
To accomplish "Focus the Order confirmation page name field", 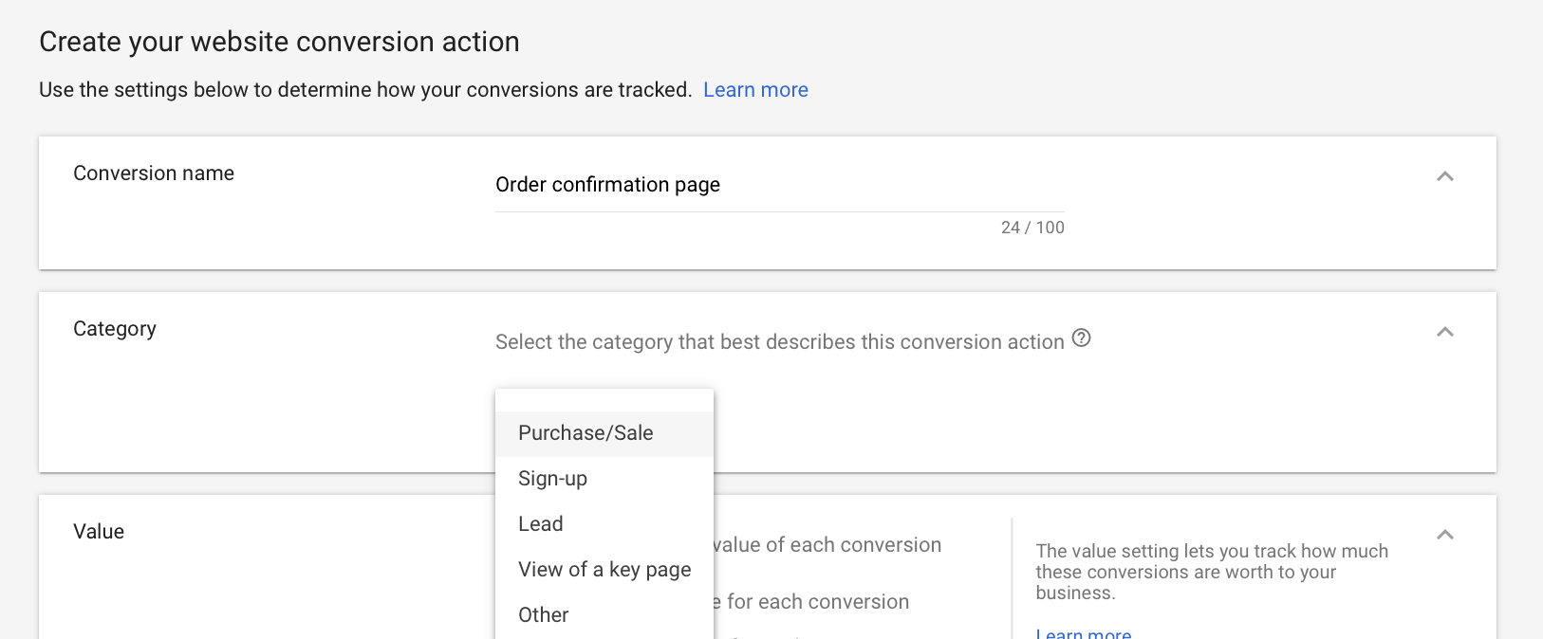I will (x=779, y=185).
